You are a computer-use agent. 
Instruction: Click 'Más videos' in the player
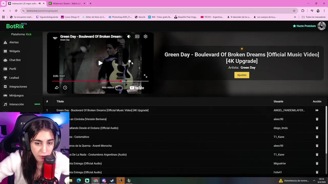pyautogui.click(x=108, y=87)
